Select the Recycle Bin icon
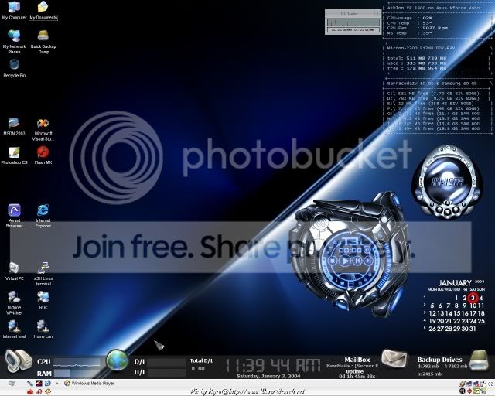The image size is (495, 396). [x=14, y=68]
